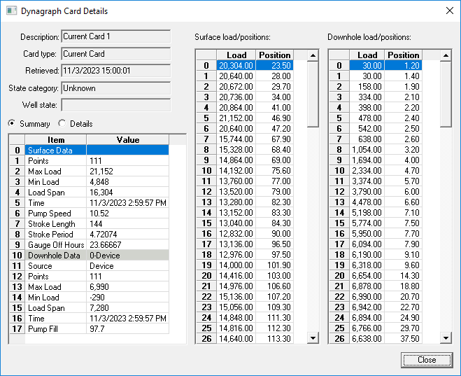Click the Downhole position cell 14.30
This screenshot has width=461, height=376.
404,276
